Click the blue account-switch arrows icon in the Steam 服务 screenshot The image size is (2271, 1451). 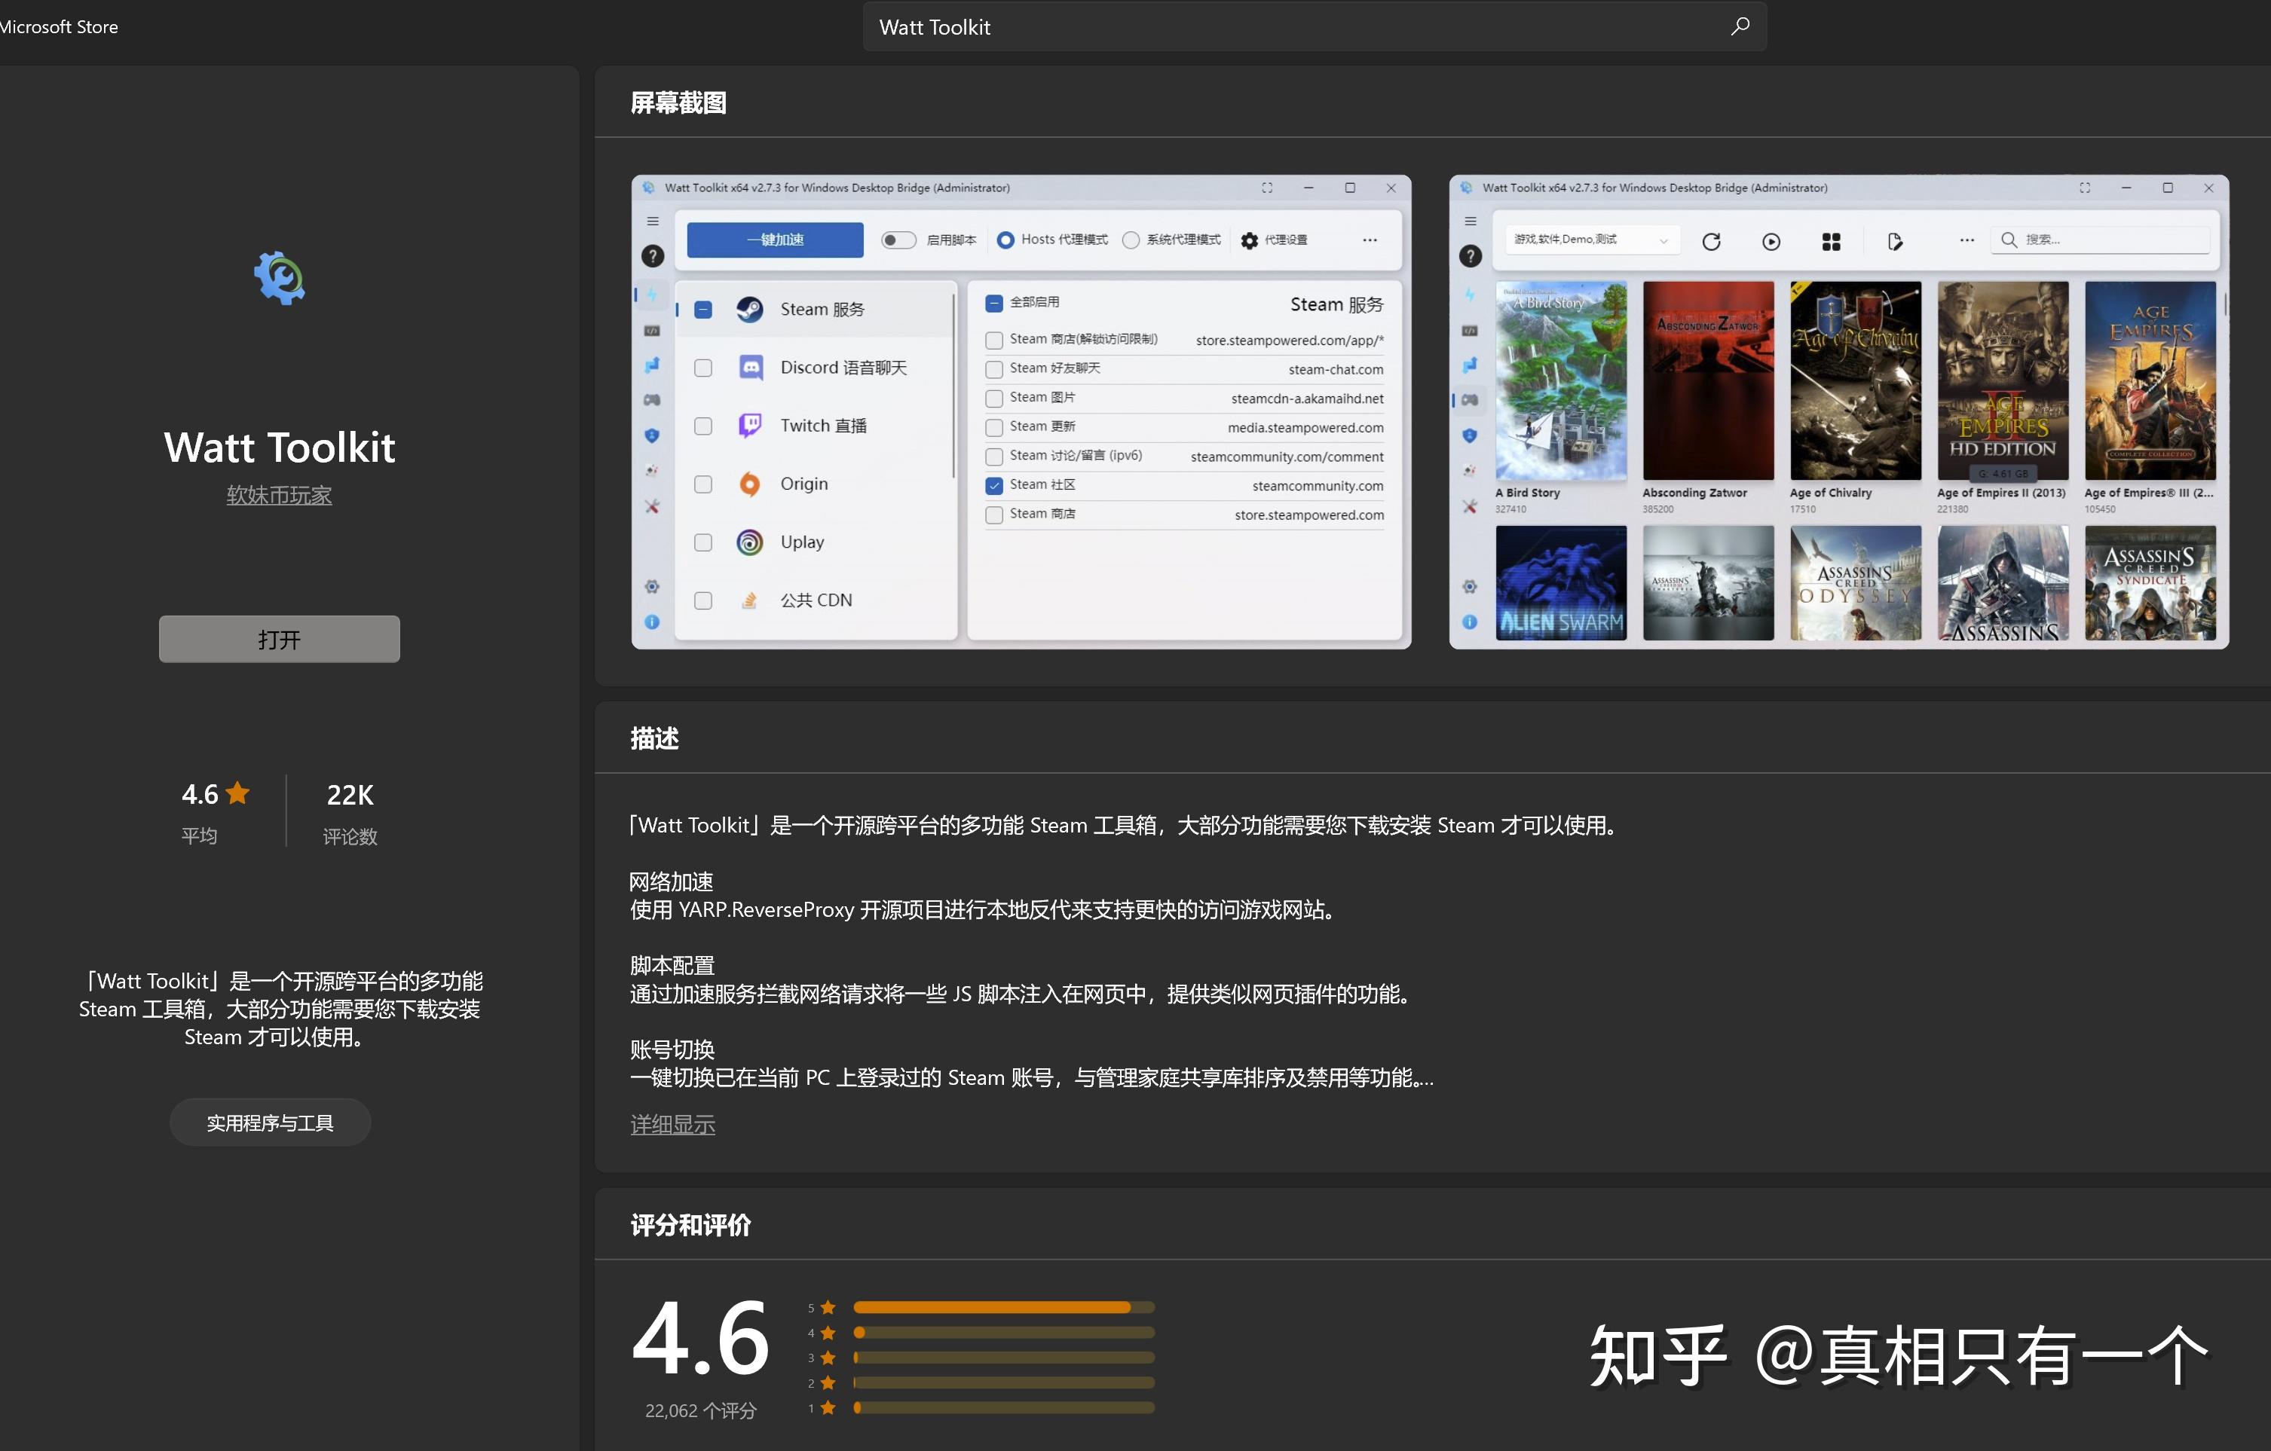tap(652, 365)
